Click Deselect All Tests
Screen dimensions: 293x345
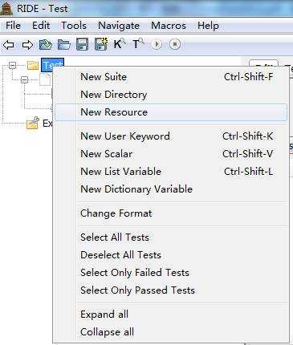tap(171, 255)
